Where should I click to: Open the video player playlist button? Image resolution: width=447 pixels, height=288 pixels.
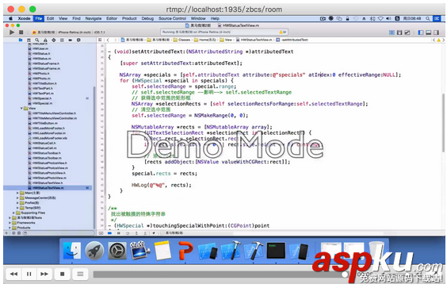pos(80,274)
